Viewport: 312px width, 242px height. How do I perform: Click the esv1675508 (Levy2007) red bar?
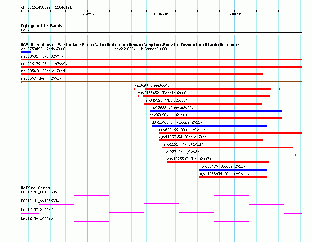[x=218, y=162]
